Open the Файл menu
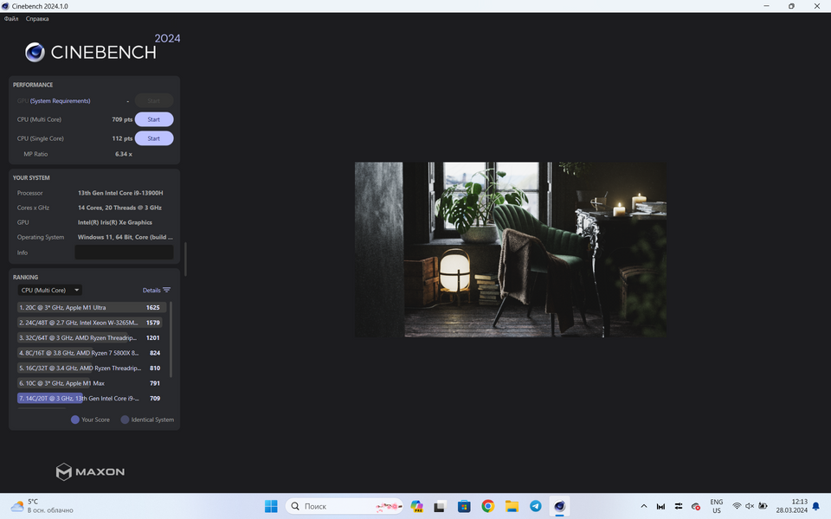Viewport: 831px width, 519px height. pos(11,19)
